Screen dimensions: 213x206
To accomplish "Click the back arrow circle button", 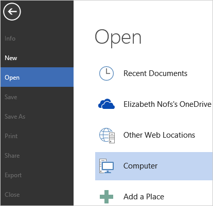I will click(x=12, y=12).
